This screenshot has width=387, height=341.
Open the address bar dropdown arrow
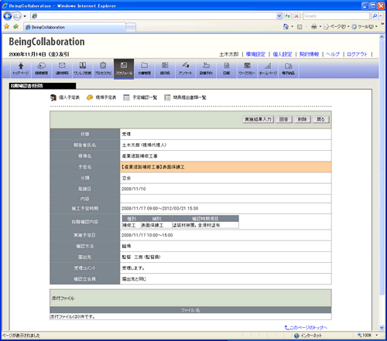point(279,16)
